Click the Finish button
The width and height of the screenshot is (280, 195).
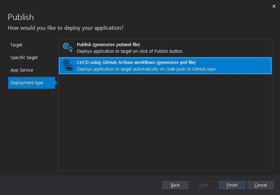tap(232, 185)
